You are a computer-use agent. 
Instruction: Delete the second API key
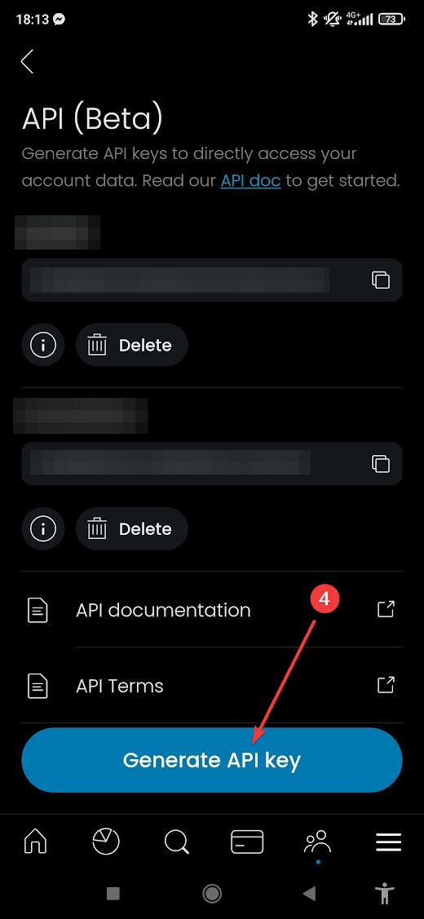(131, 528)
